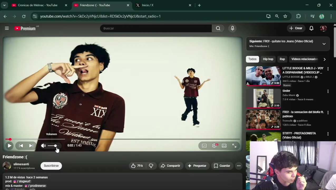Viewport: 336px width, 190px height.
Task: Adjust the volume slider handle
Action: pos(55,146)
